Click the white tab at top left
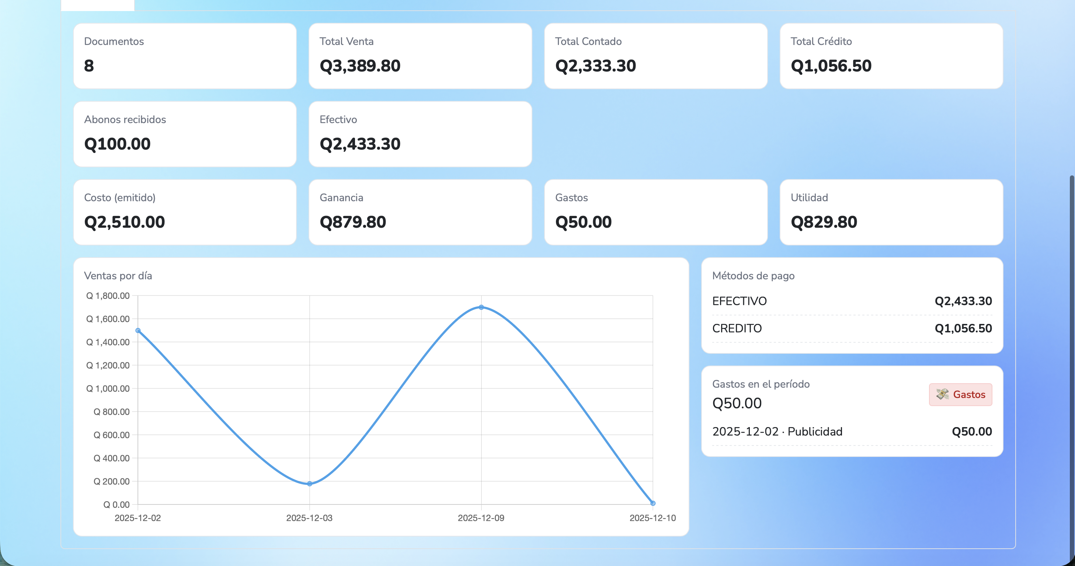 [x=98, y=5]
